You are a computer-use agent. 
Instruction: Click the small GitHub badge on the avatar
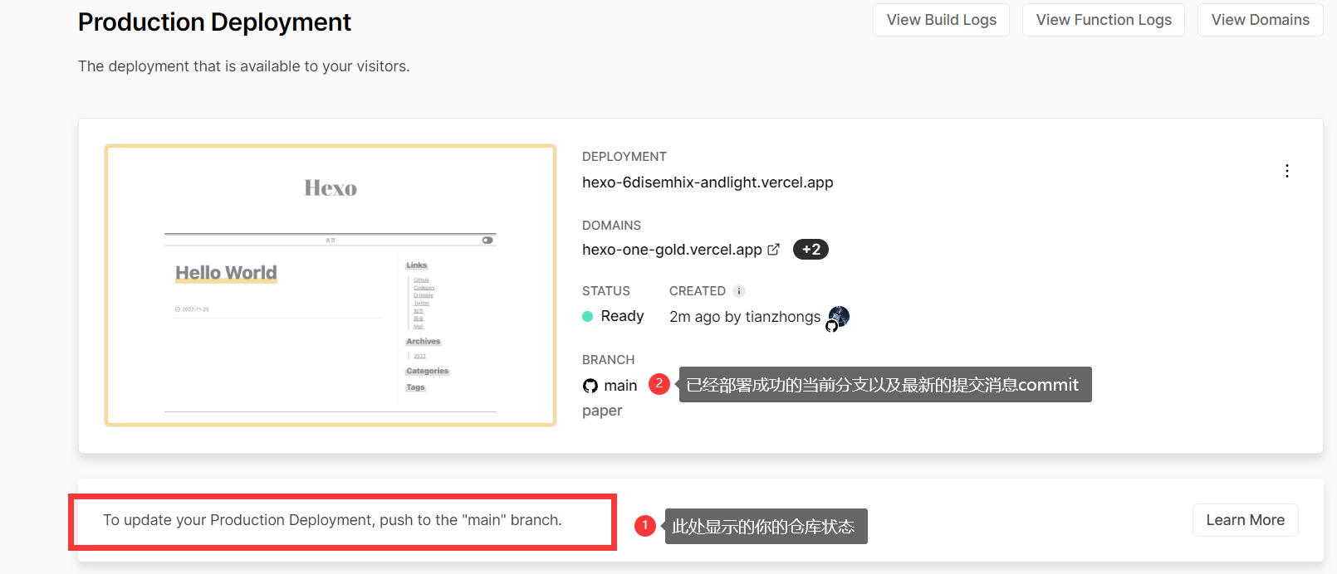coord(831,327)
